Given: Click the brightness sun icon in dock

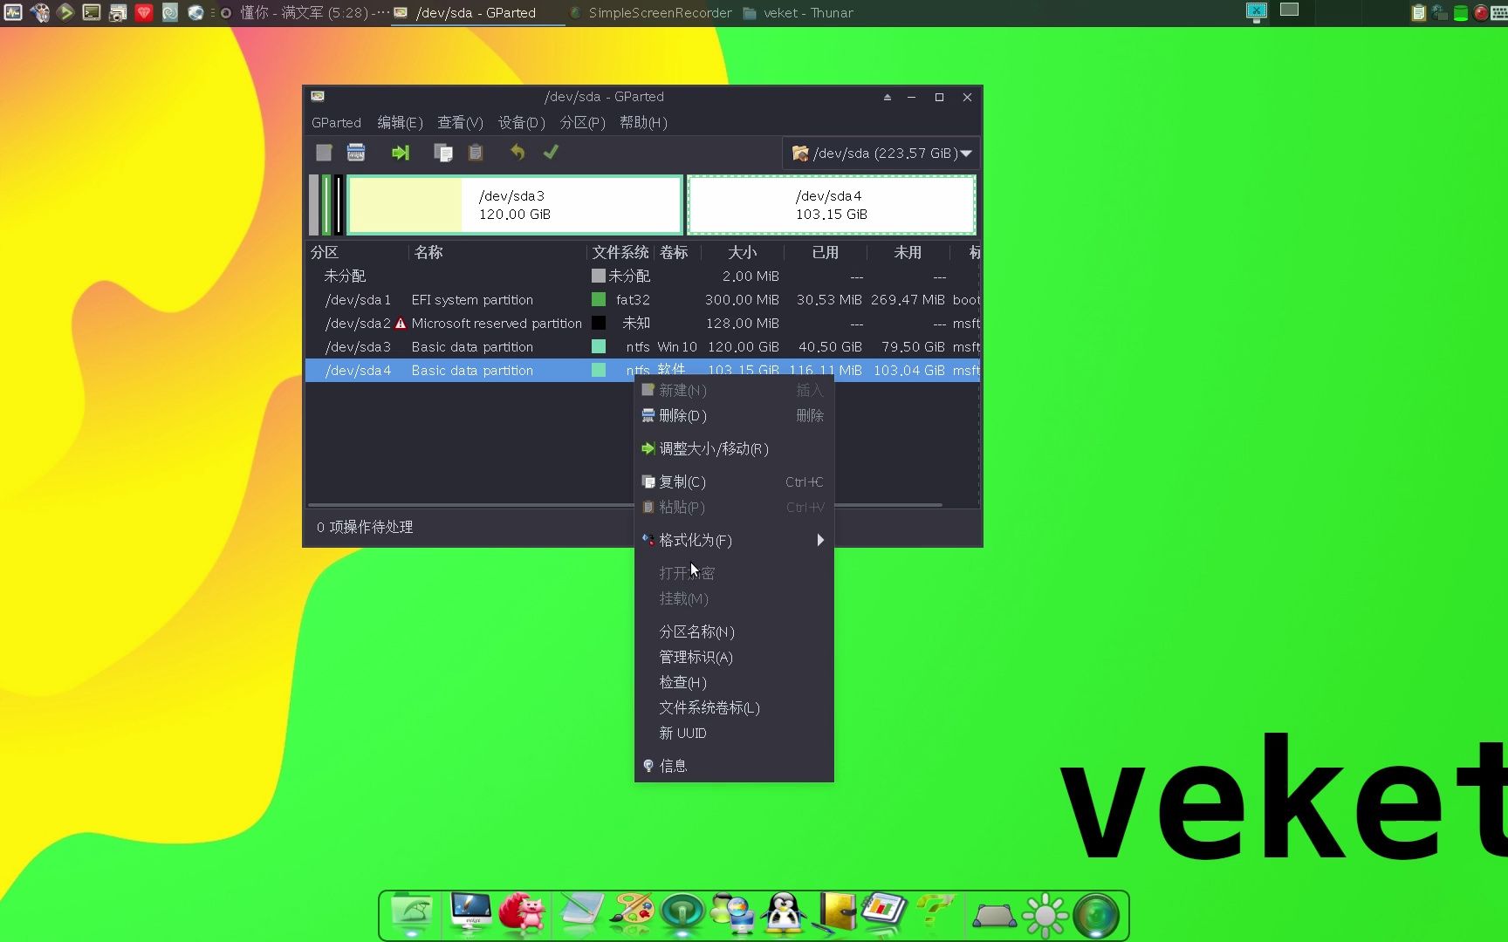Looking at the screenshot, I should point(1045,913).
